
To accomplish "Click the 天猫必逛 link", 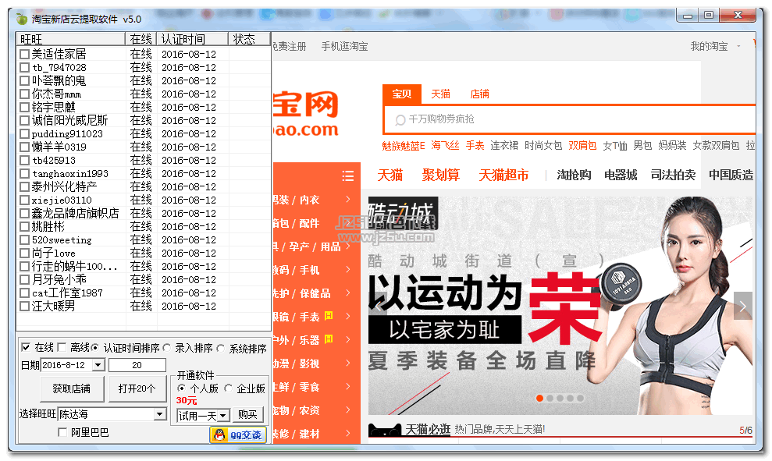I will tap(428, 430).
